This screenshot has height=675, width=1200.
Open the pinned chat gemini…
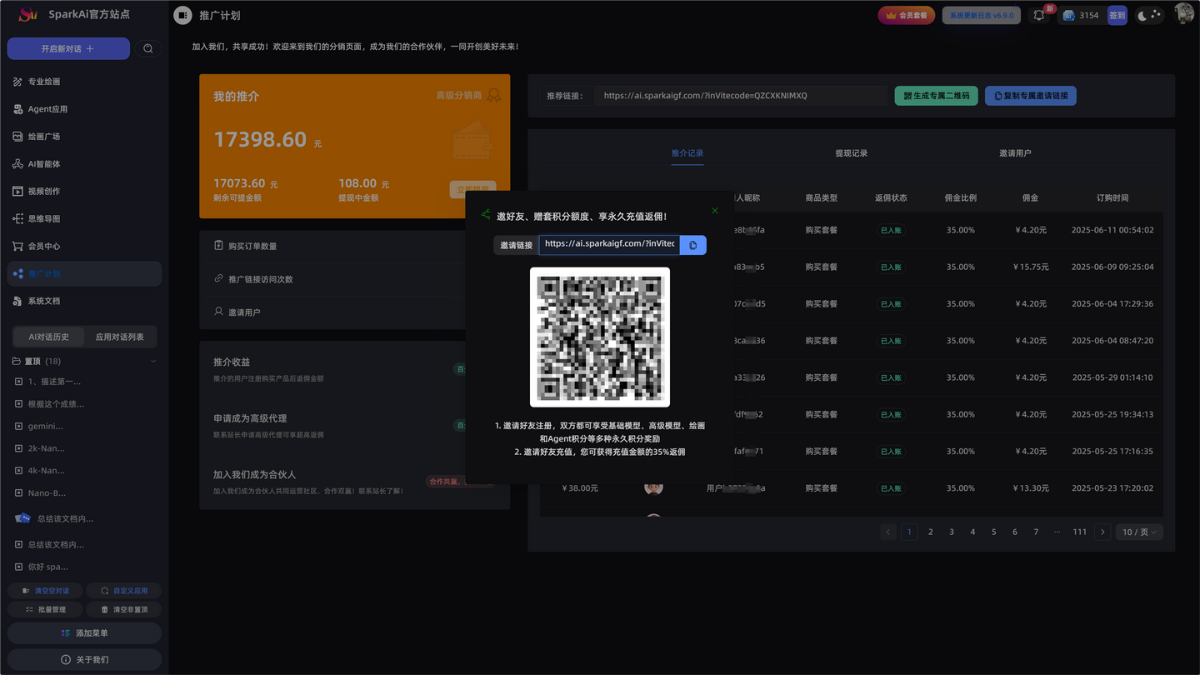84,426
